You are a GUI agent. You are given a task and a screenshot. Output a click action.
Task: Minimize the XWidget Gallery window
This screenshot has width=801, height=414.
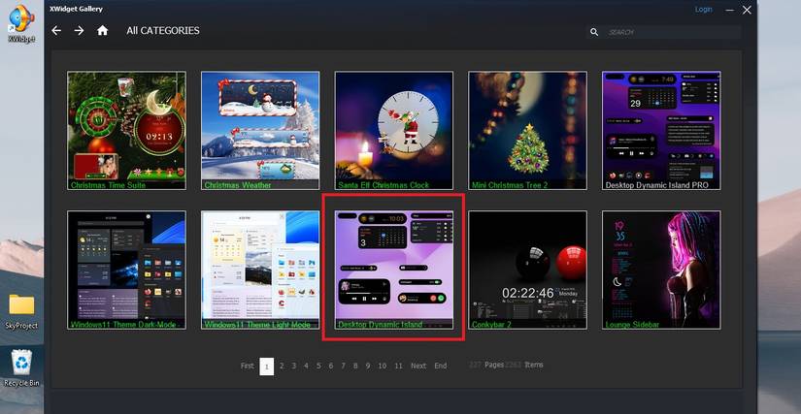pyautogui.click(x=730, y=10)
